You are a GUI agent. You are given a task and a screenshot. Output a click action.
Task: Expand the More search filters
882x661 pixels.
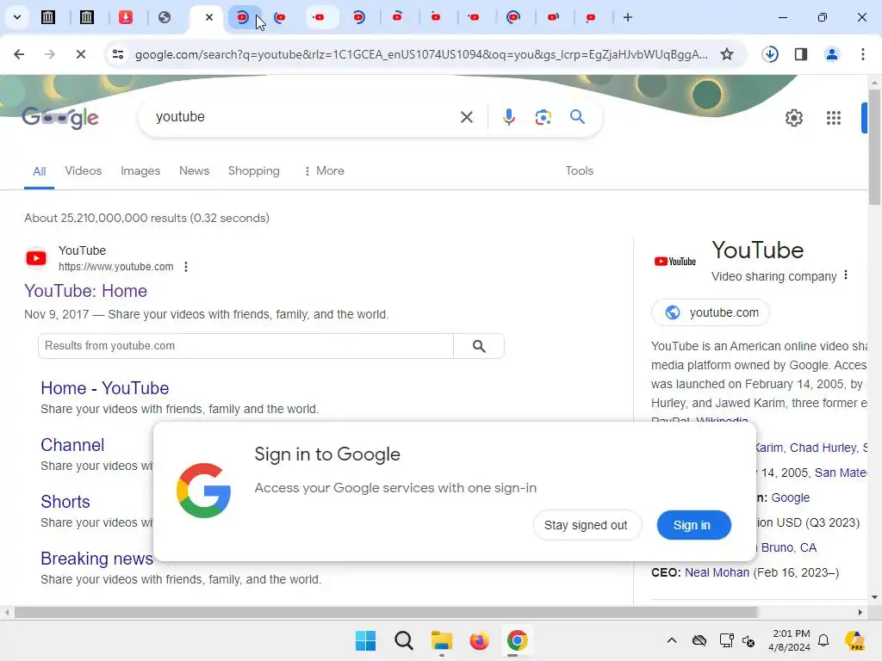click(324, 171)
